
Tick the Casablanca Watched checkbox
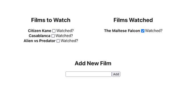[x=53, y=36]
